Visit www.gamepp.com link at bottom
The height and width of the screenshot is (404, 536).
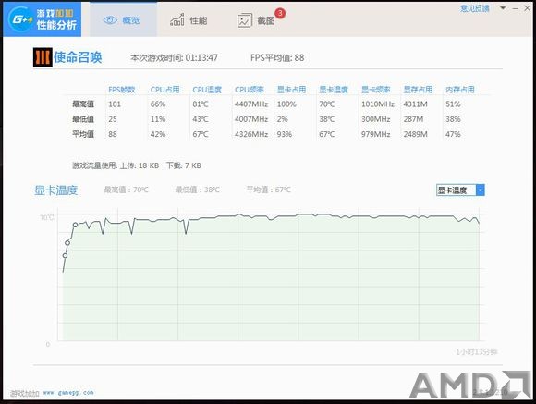pyautogui.click(x=68, y=393)
